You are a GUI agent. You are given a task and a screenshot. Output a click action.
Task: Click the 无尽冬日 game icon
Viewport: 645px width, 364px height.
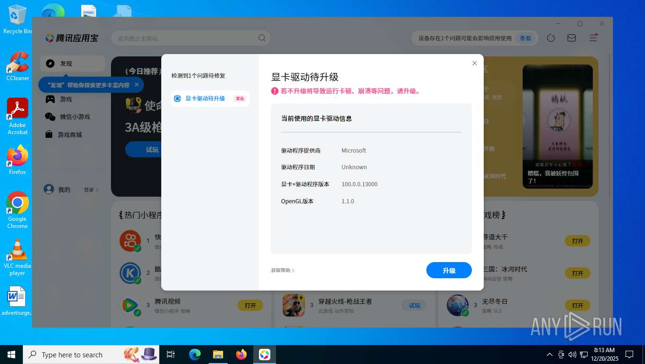click(458, 306)
